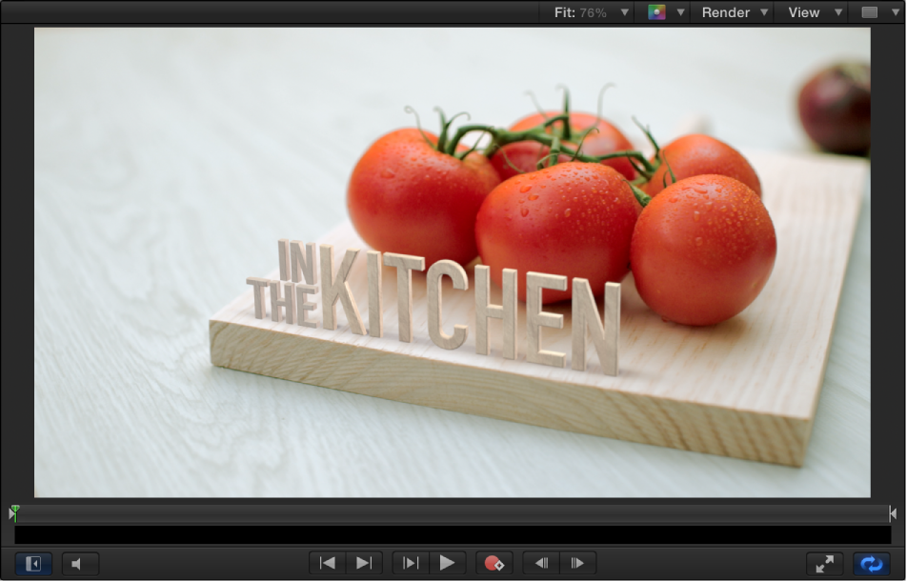Step back one frame
Image resolution: width=907 pixels, height=581 pixels.
click(540, 563)
